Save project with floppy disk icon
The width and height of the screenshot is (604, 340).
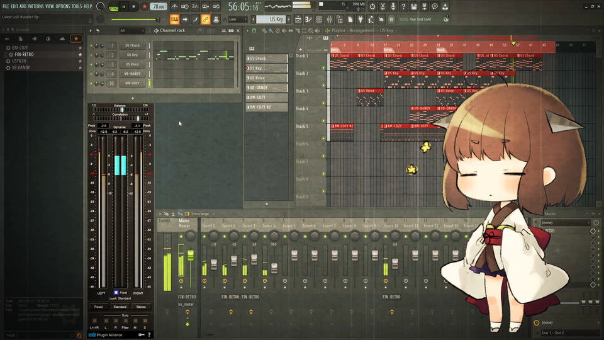point(414,6)
